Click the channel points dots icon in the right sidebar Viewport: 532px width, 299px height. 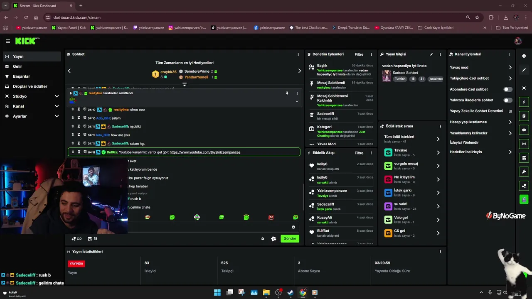click(524, 186)
